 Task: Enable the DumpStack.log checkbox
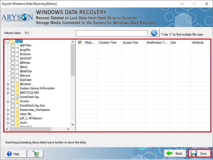[13, 97]
